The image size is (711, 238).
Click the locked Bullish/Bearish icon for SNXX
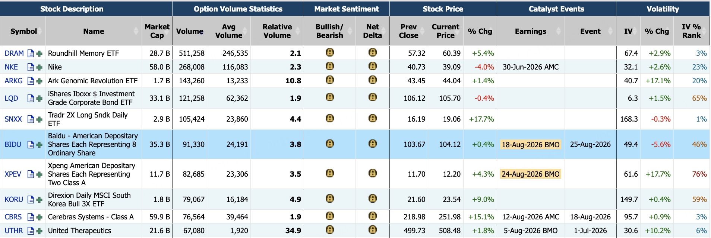coord(330,118)
